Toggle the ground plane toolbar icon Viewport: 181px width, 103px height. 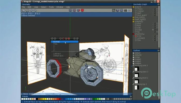(x=125, y=10)
